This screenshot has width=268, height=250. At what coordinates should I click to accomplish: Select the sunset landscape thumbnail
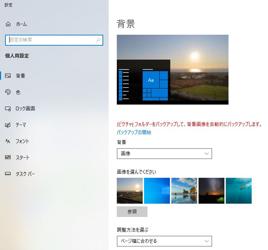click(130, 191)
